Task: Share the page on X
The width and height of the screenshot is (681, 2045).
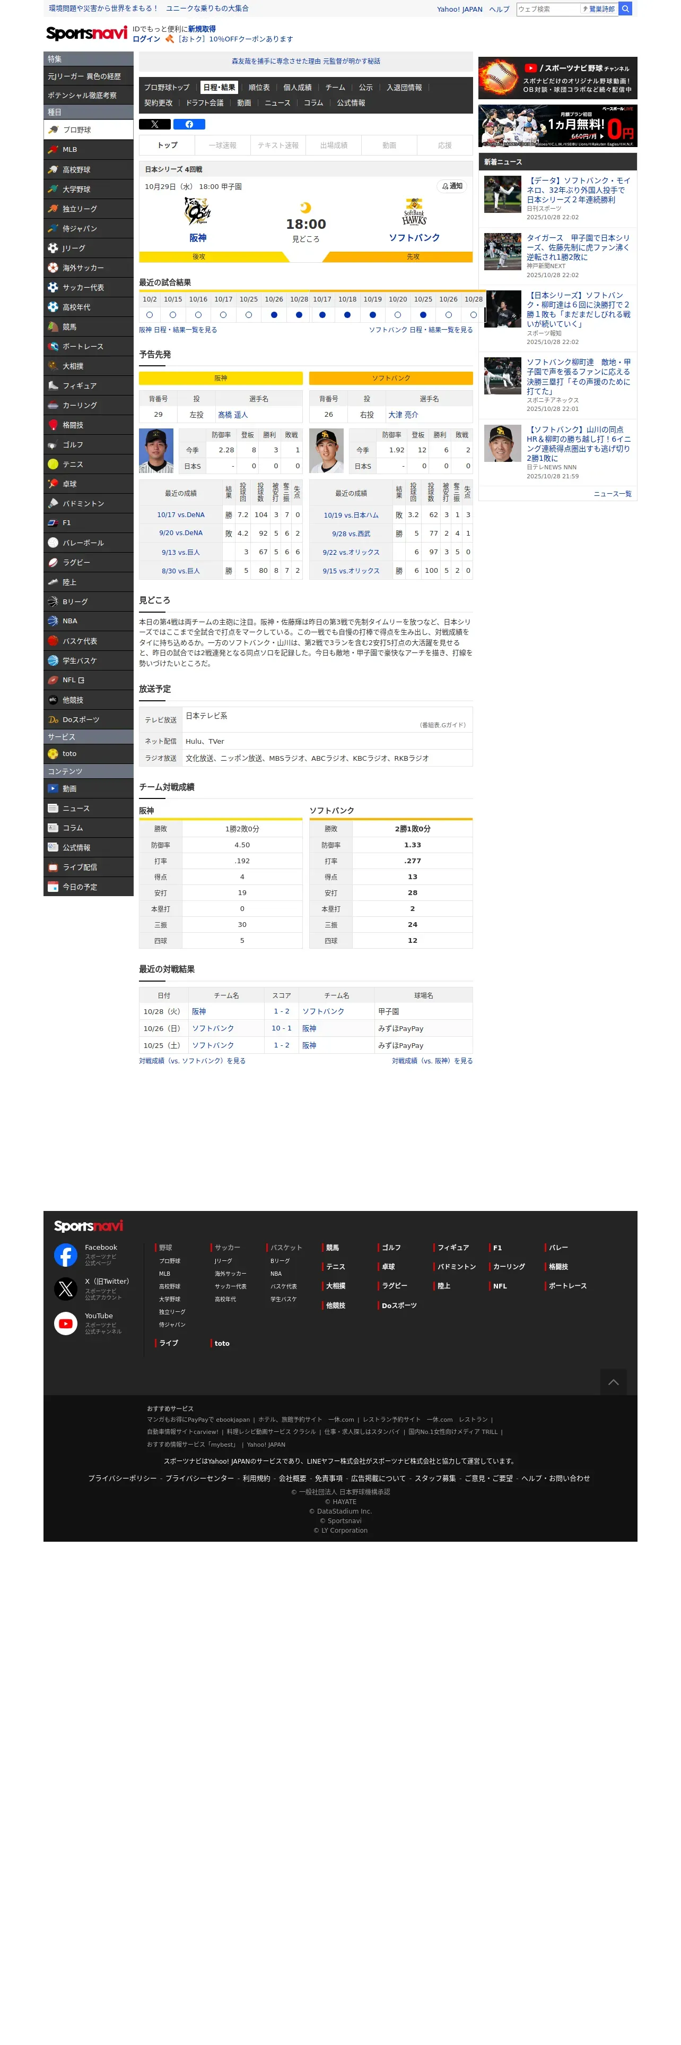Action: pos(154,124)
